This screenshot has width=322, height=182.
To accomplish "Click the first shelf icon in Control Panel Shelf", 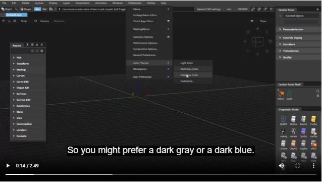I will (x=281, y=94).
